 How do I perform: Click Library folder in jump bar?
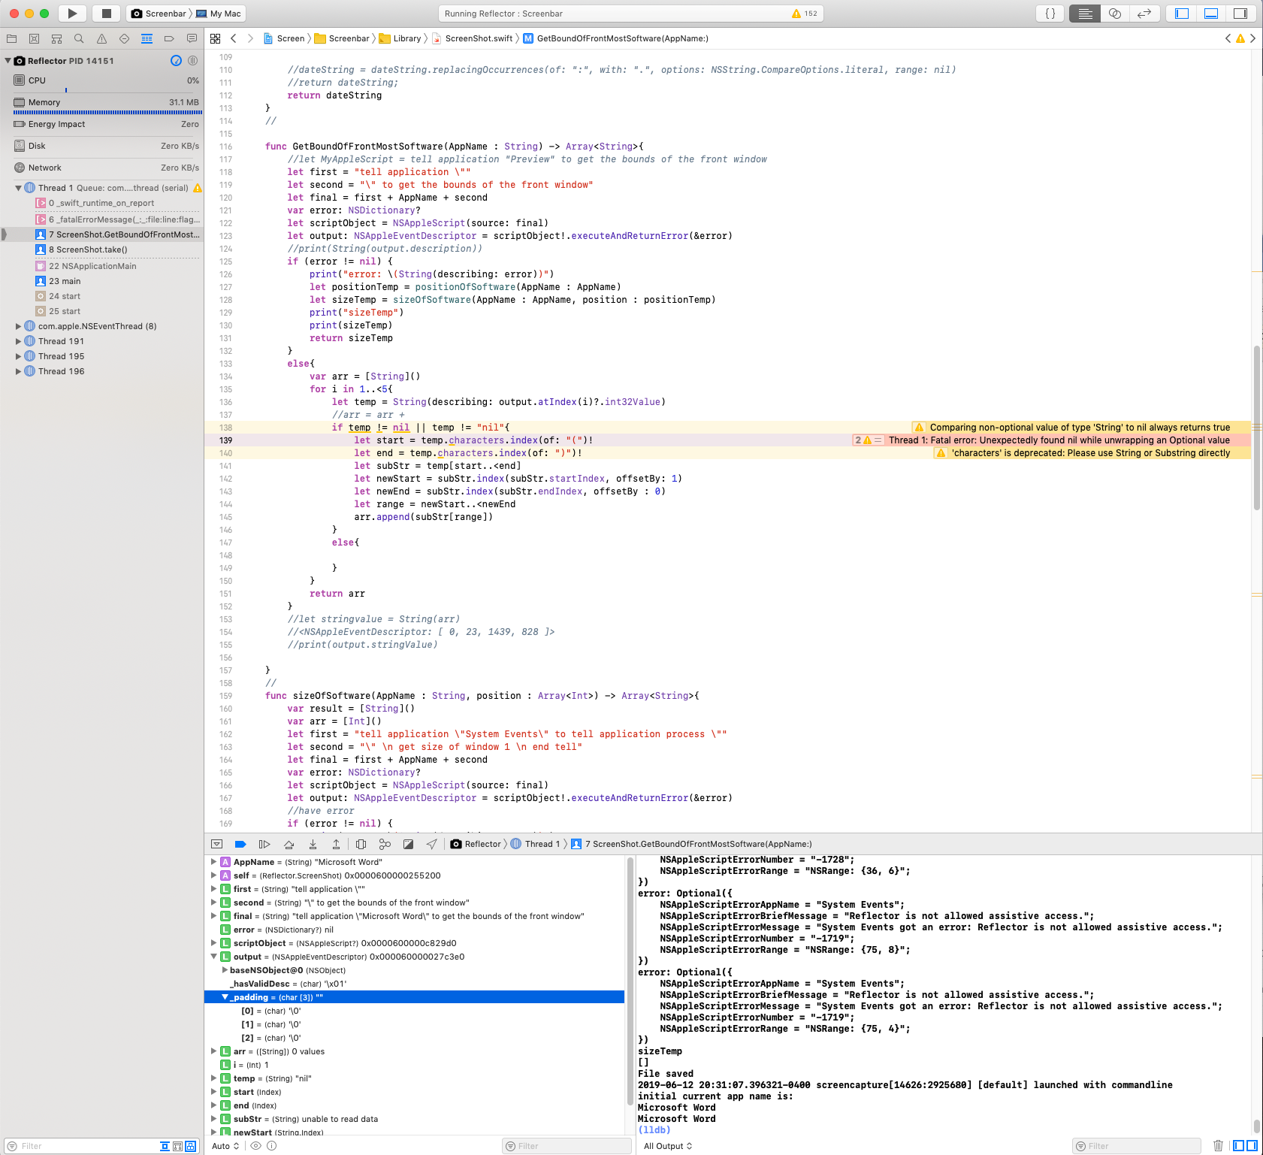(400, 38)
